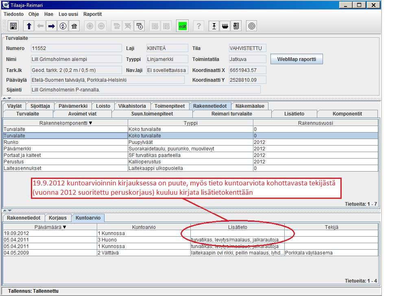Select the Runko component row
410x296 pixels.
click(190, 142)
